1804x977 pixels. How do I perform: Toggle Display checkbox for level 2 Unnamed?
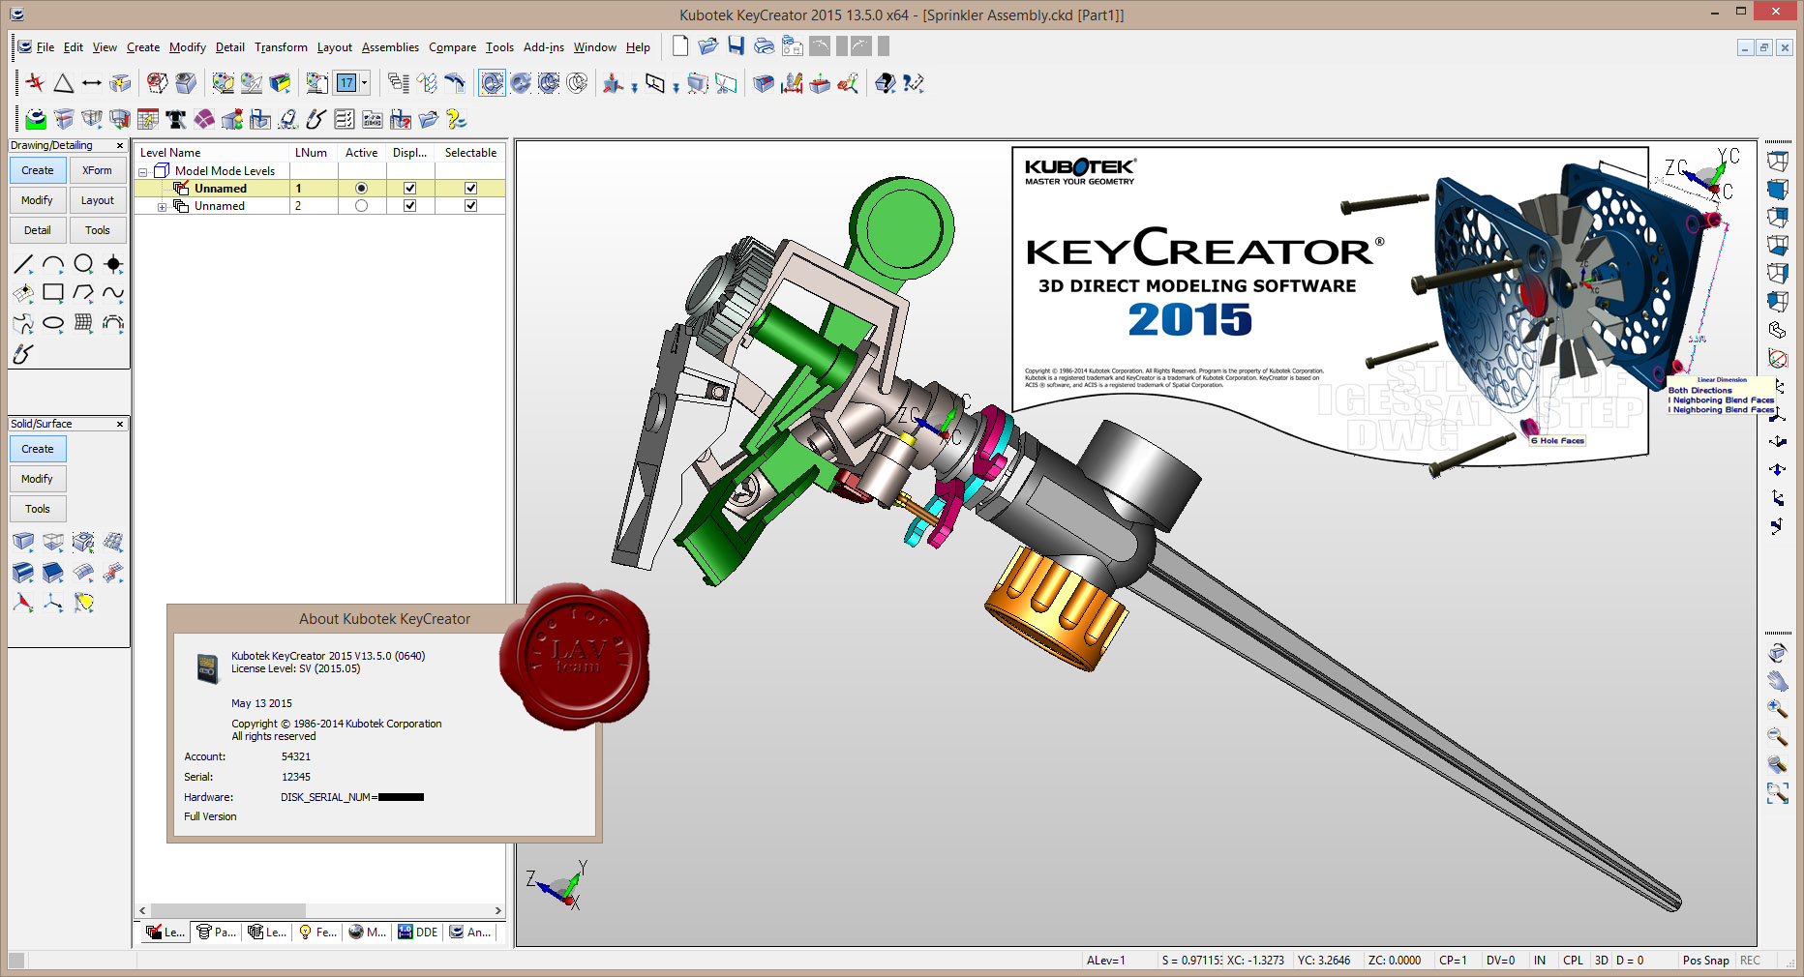[409, 206]
